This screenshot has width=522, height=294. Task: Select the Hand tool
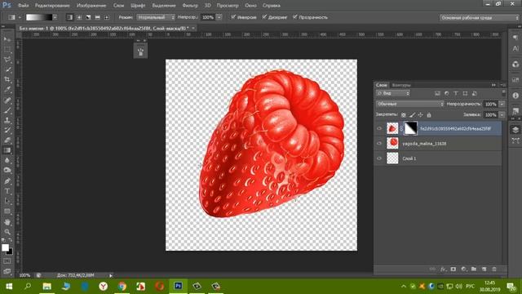[7, 222]
